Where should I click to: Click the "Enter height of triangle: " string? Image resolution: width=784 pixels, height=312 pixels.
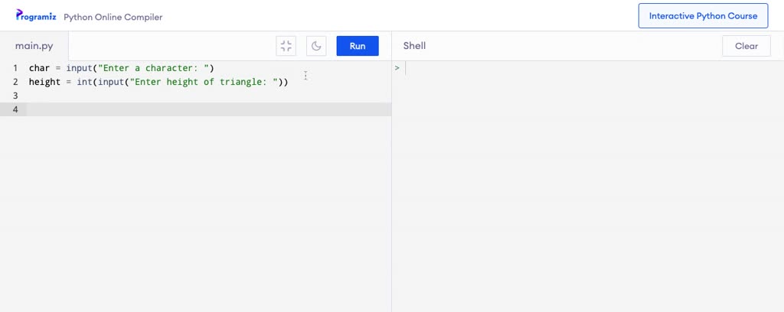pos(204,82)
